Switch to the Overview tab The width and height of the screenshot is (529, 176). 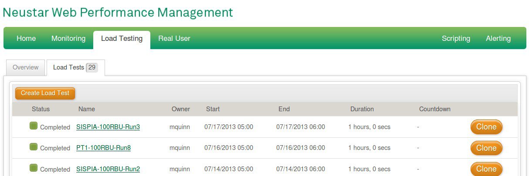click(x=26, y=67)
